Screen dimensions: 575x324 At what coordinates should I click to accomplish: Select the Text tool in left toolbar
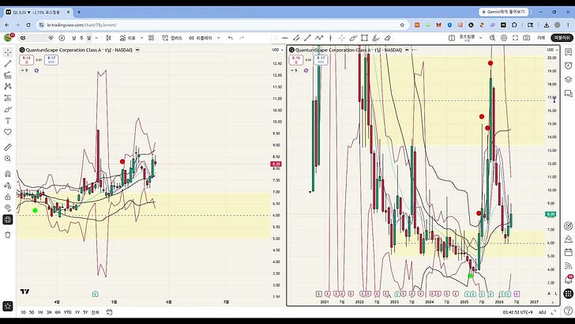point(8,121)
